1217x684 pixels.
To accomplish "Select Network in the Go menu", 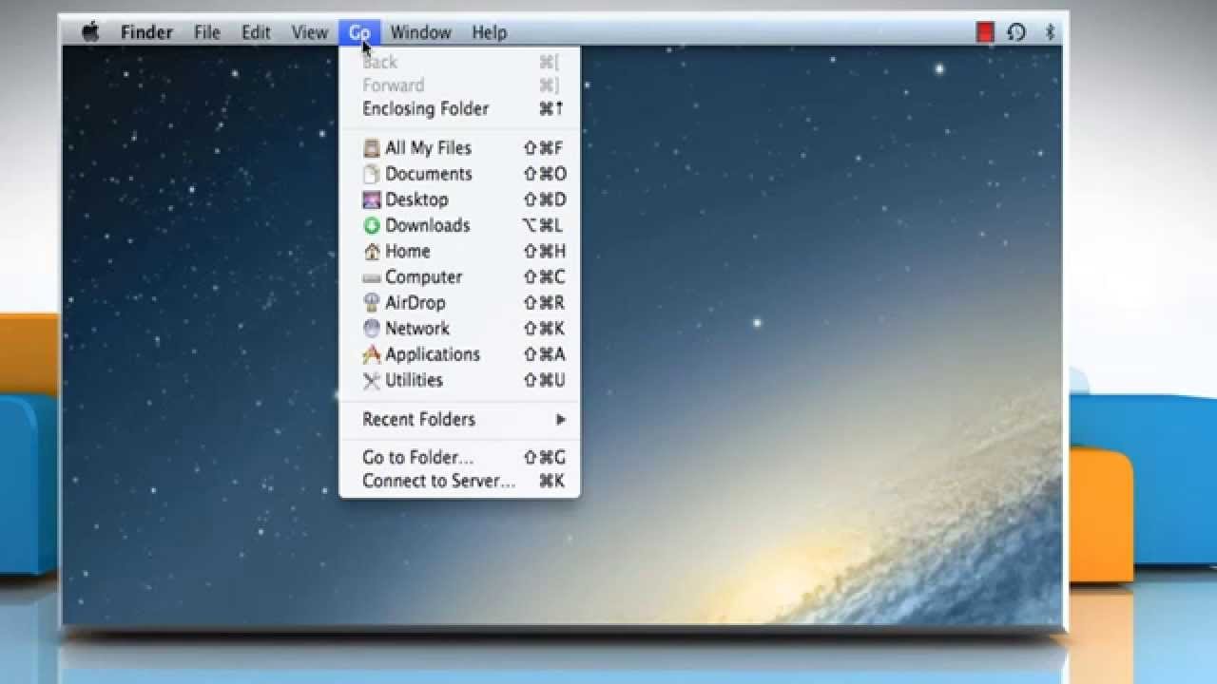I will [x=459, y=329].
